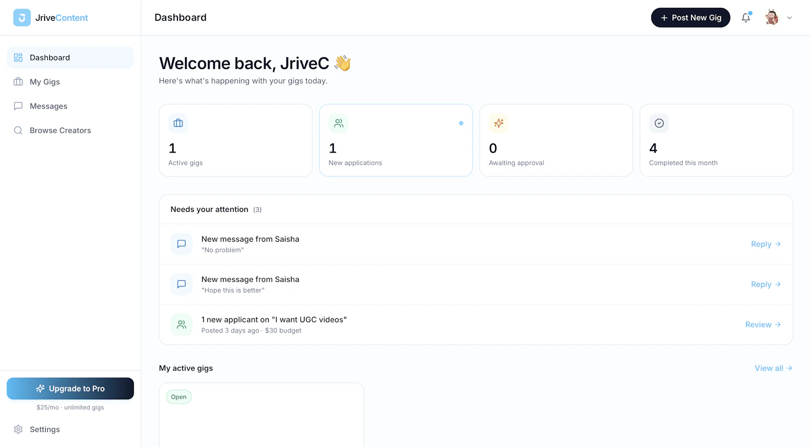Click the "Posted 3 days ago · $30 budget" text
Viewport: 811px width, 447px height.
click(x=251, y=330)
